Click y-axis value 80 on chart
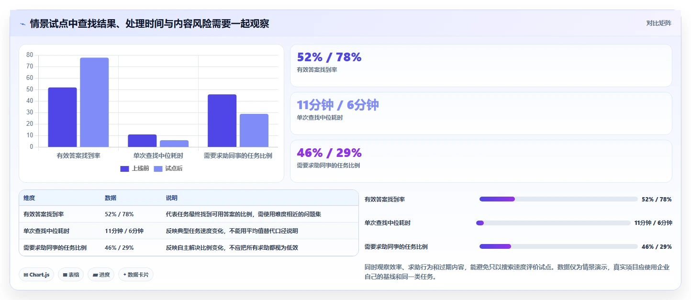The width and height of the screenshot is (691, 300). pos(30,55)
